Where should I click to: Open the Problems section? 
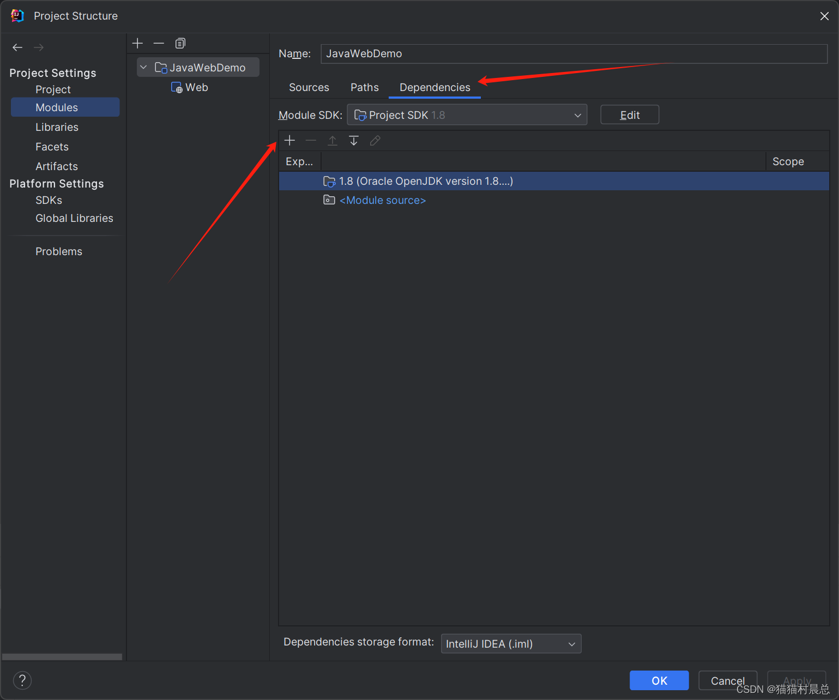tap(59, 251)
